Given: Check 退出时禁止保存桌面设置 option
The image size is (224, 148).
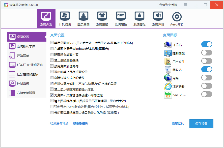Looking at the screenshot, I should pyautogui.click(x=52, y=72).
